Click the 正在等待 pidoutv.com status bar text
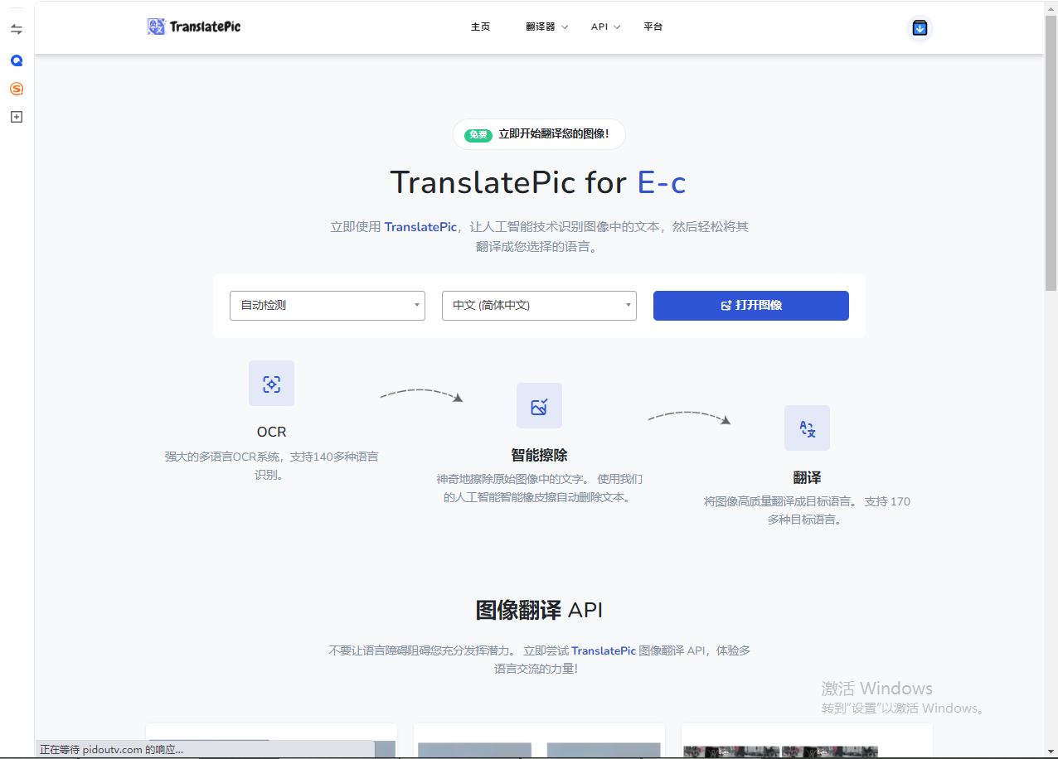This screenshot has height=759, width=1058. point(111,750)
